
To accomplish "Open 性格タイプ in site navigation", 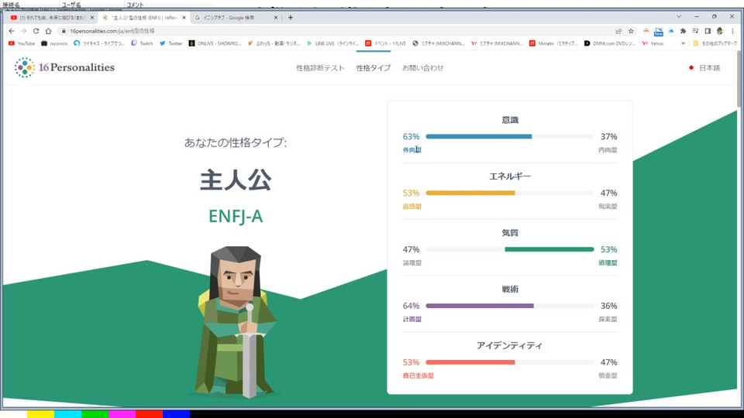I will [x=374, y=68].
